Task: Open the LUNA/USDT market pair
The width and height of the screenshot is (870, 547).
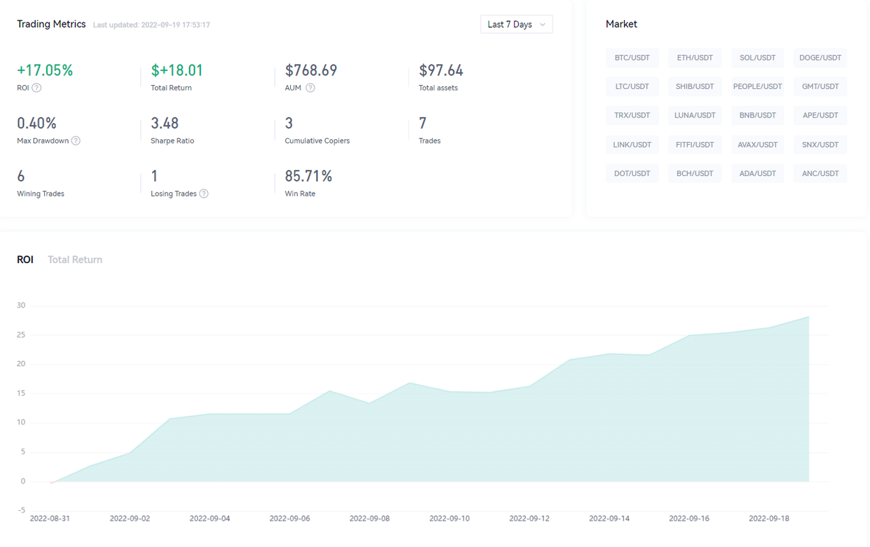Action: [695, 116]
